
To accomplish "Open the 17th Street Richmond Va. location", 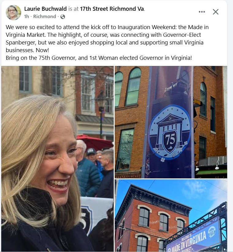I will pyautogui.click(x=112, y=9).
